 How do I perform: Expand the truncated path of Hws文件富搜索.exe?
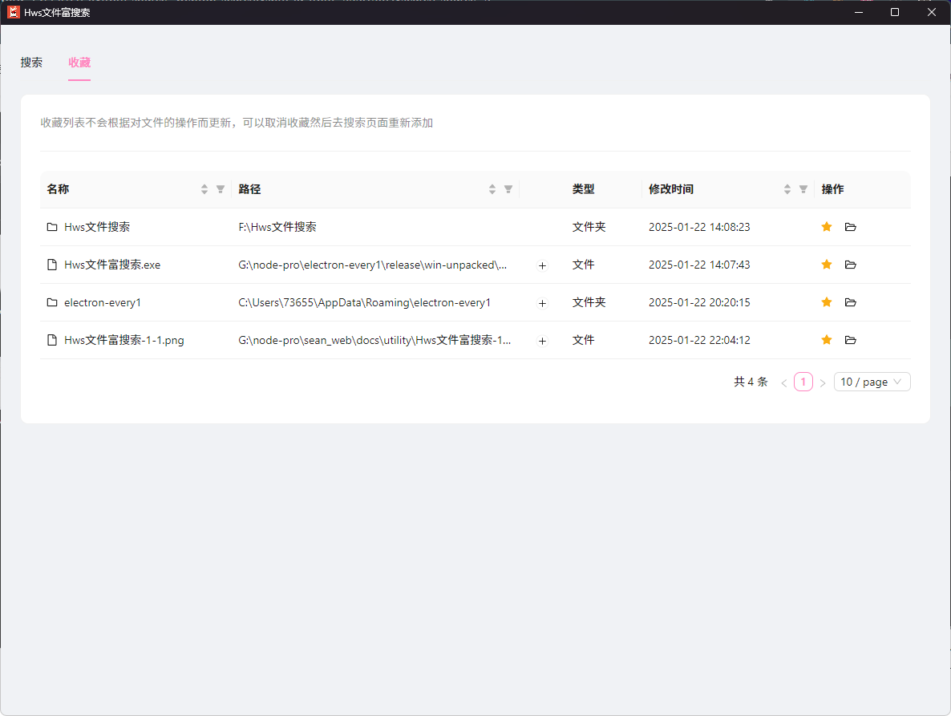click(542, 265)
